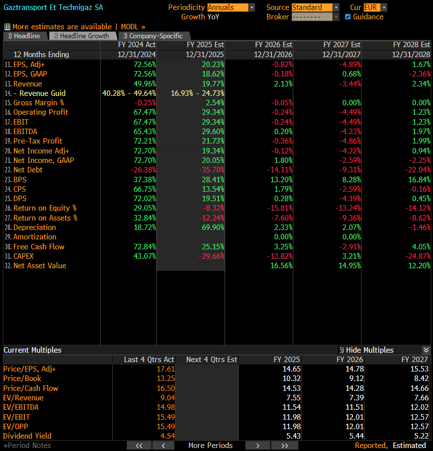Select the Net Debt row label

(x=28, y=170)
